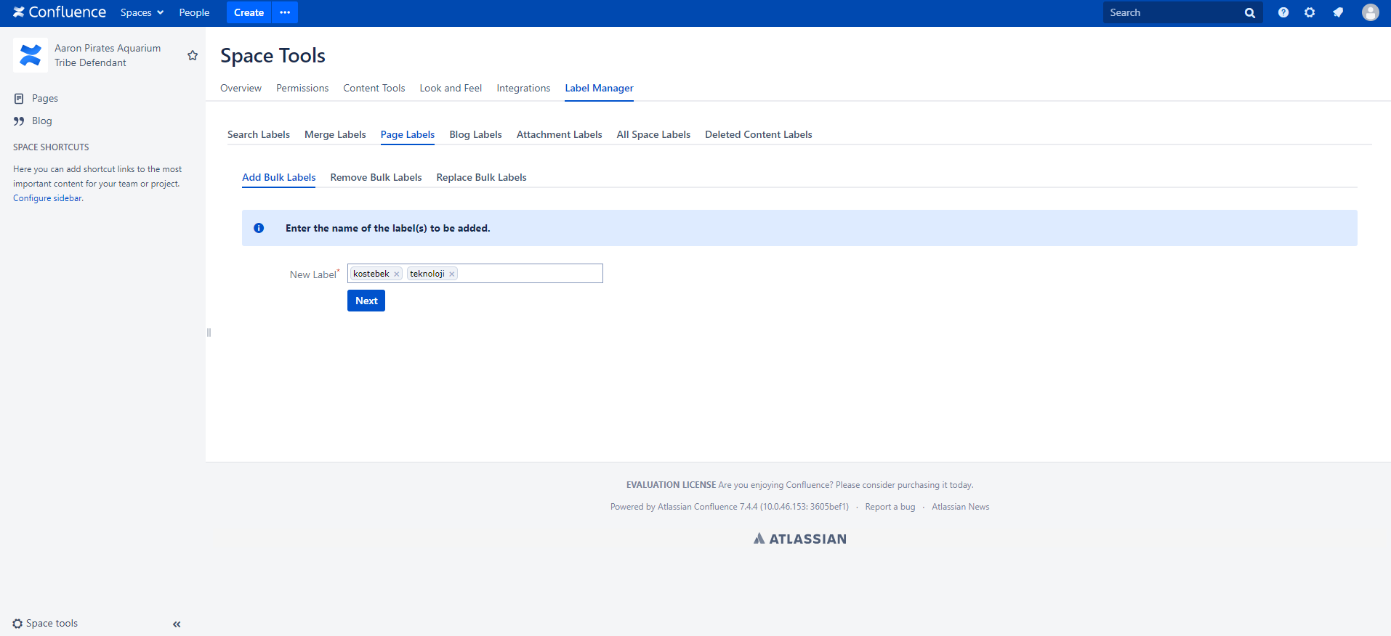1391x636 pixels.
Task: Open the Content Tools tab
Action: pos(374,88)
